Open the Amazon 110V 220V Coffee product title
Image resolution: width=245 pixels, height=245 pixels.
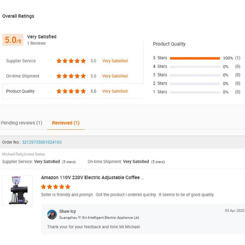[92, 178]
